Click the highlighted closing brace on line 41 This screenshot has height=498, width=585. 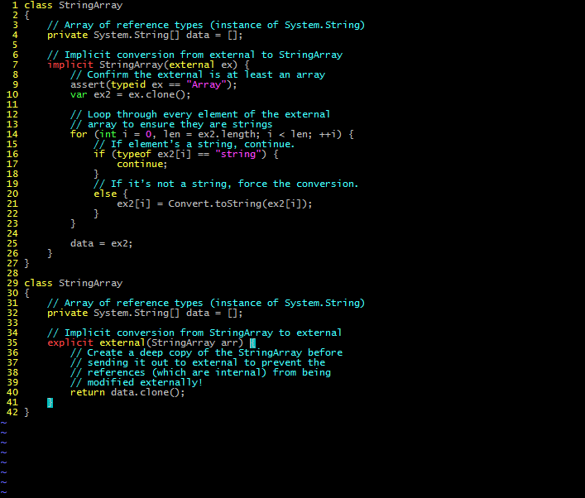click(x=50, y=403)
